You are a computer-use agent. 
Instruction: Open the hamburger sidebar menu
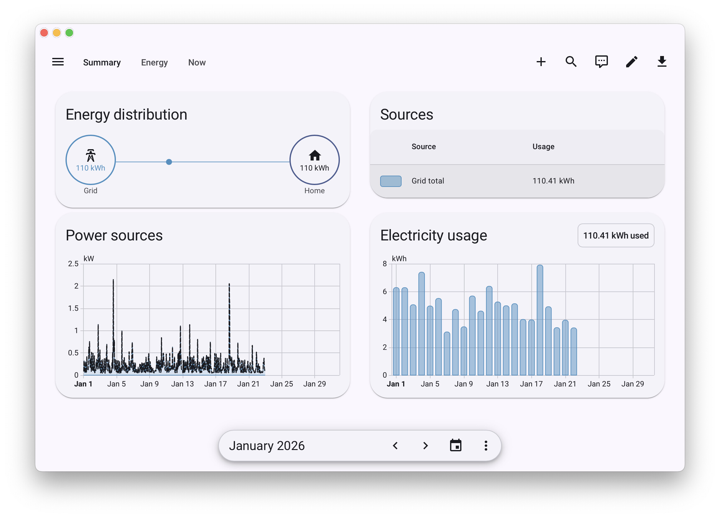58,62
